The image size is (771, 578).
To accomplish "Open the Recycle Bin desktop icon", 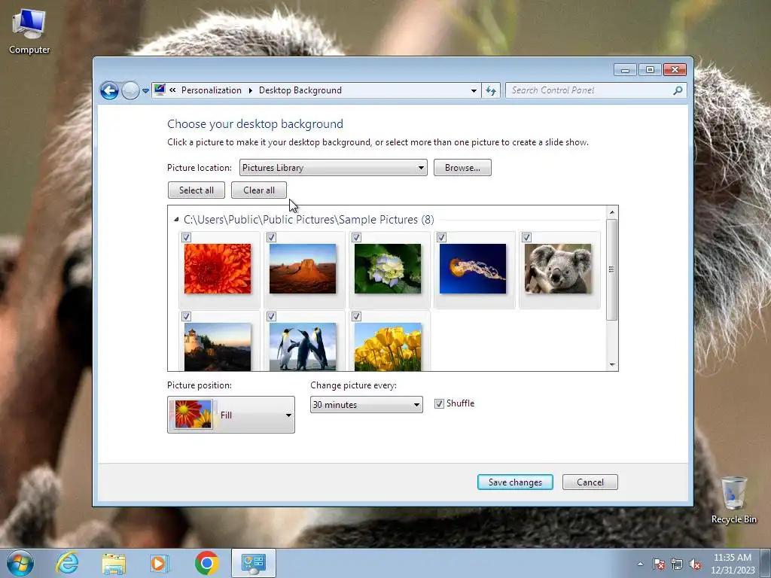I will point(733,500).
